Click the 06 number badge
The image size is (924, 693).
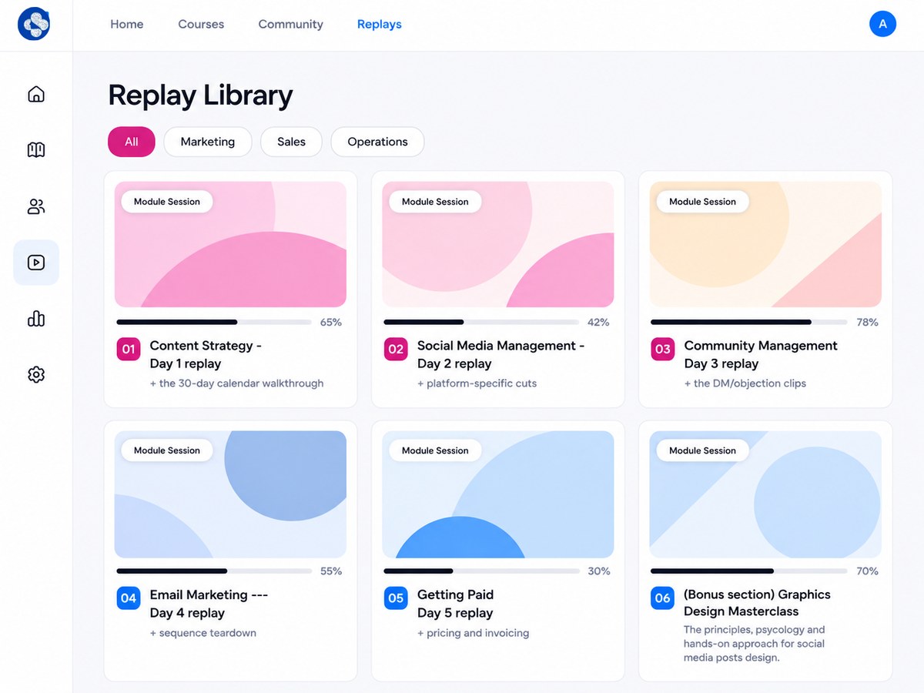point(663,598)
